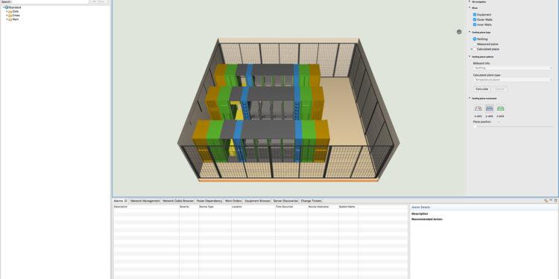The width and height of the screenshot is (559, 279).
Task: Switch to the Alarms tab
Action: click(119, 201)
